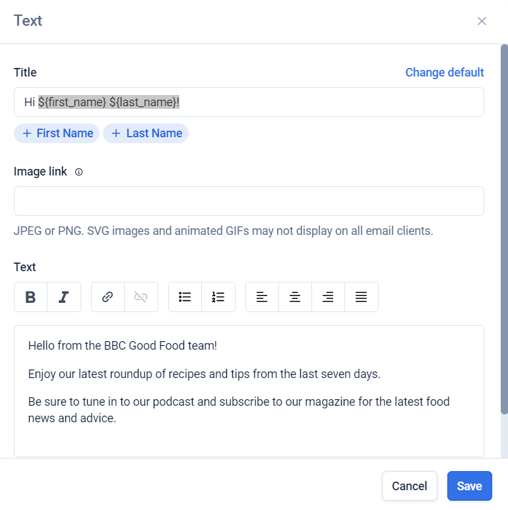This screenshot has width=508, height=510.
Task: Click the Change default link
Action: pos(444,73)
